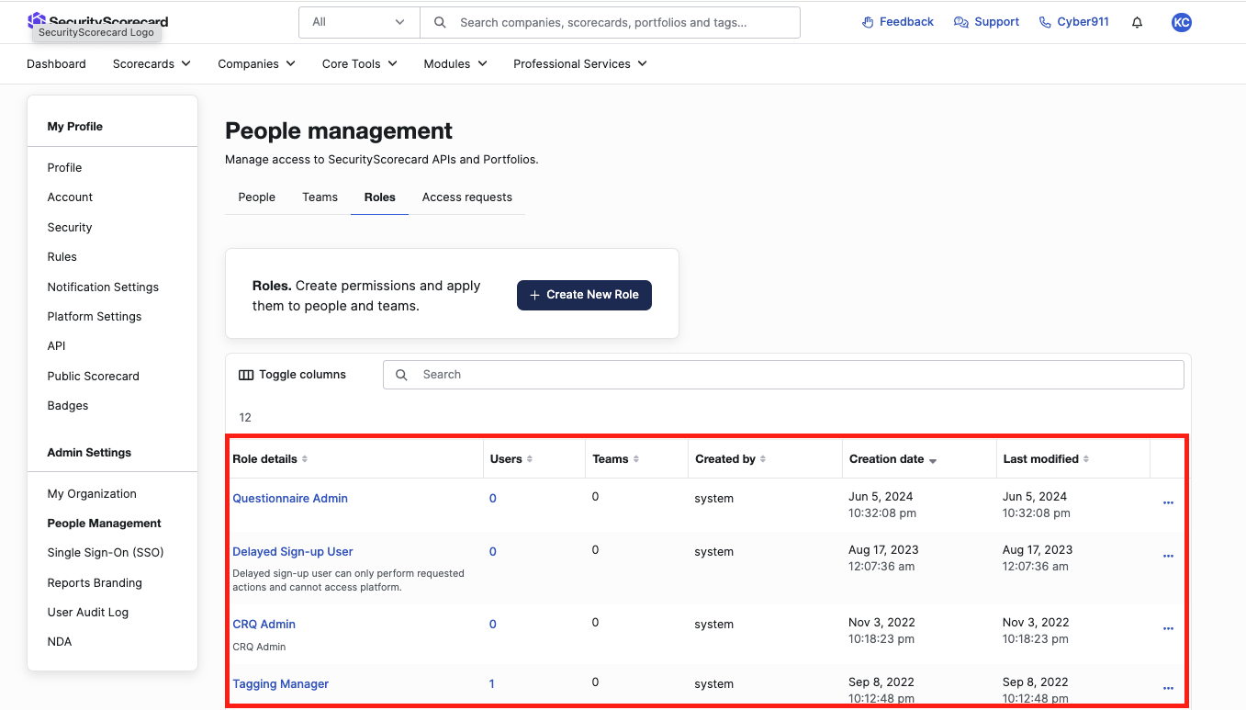The width and height of the screenshot is (1246, 710).
Task: Open Badges in the sidebar
Action: click(68, 406)
